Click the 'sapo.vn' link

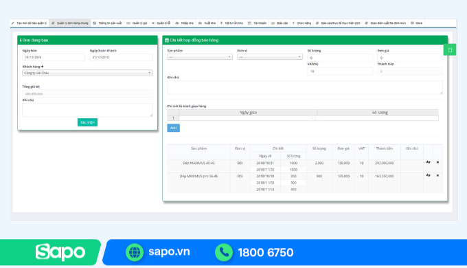[x=169, y=252]
